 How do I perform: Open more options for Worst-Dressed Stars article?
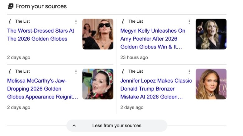(76, 22)
